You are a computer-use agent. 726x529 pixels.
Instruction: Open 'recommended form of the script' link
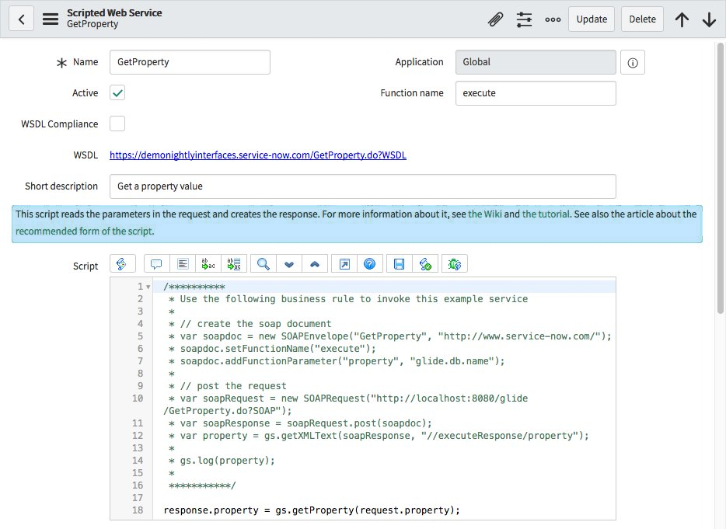pyautogui.click(x=84, y=231)
